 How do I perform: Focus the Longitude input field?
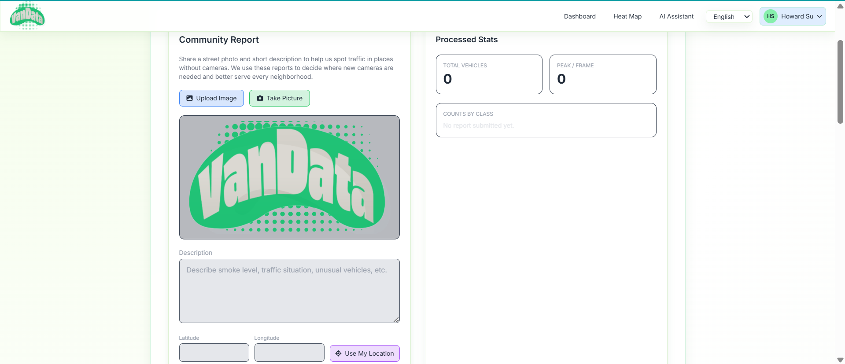(x=289, y=353)
